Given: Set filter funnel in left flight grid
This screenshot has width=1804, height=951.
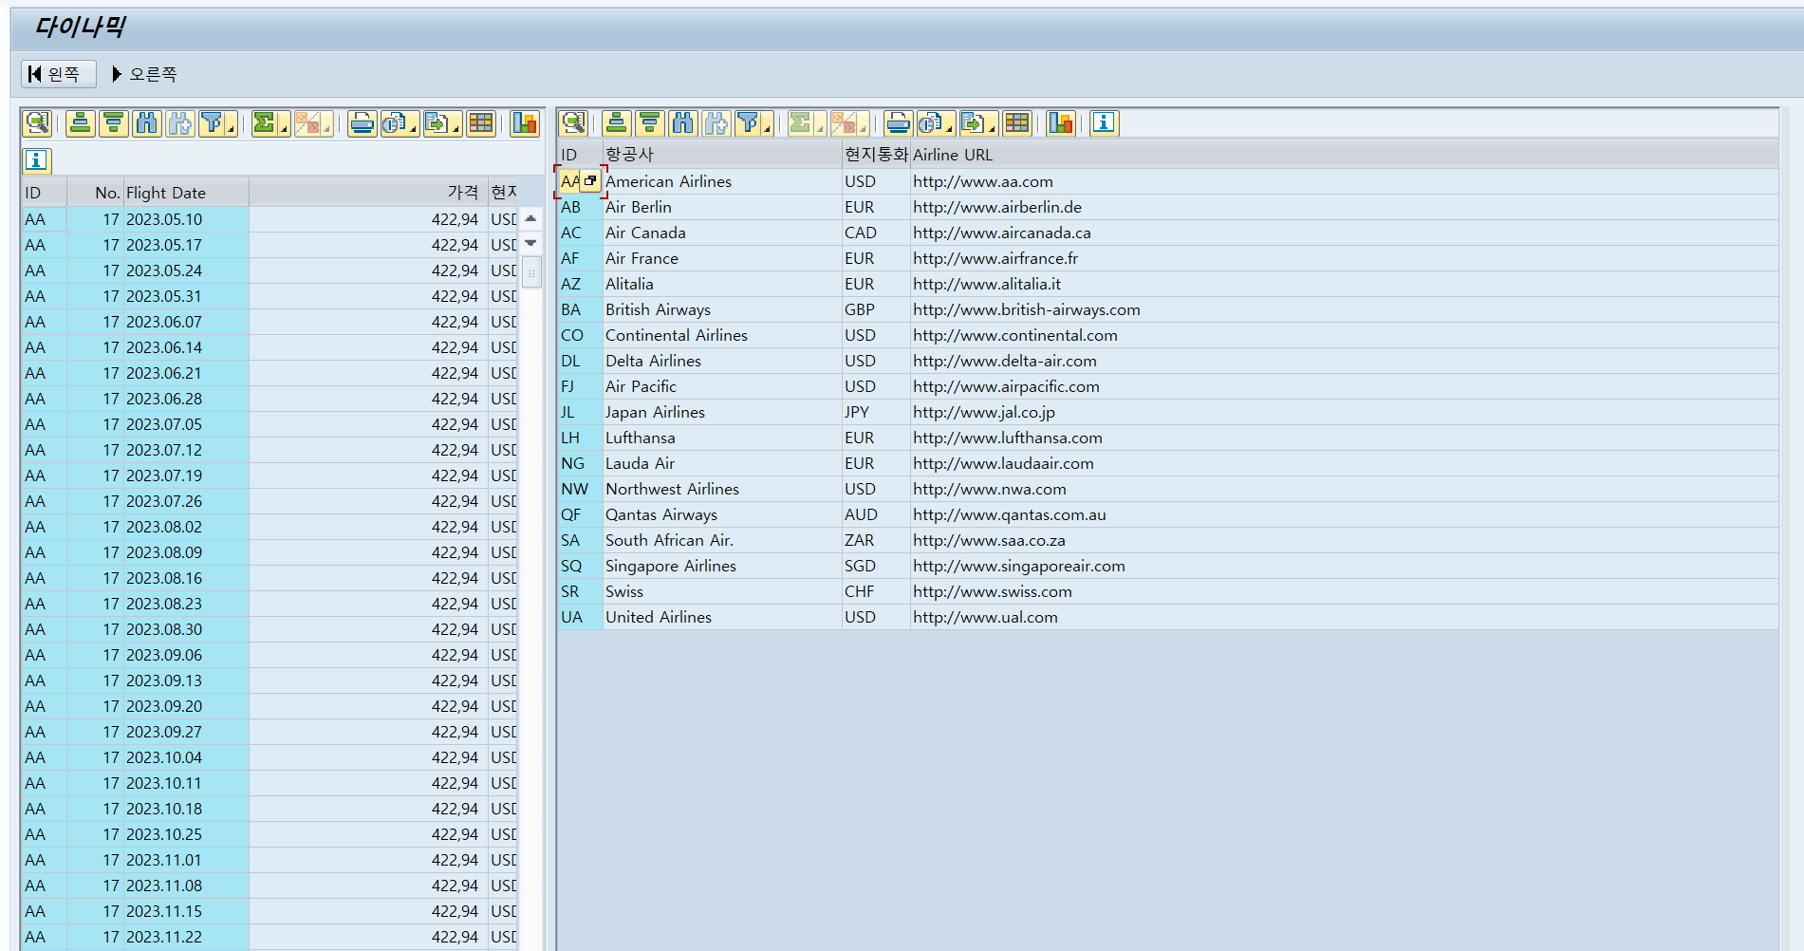Looking at the screenshot, I should 212,123.
